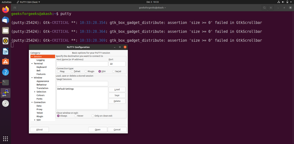Collapse the Session category arrow
This screenshot has height=144, width=294.
pyautogui.click(x=32, y=56)
